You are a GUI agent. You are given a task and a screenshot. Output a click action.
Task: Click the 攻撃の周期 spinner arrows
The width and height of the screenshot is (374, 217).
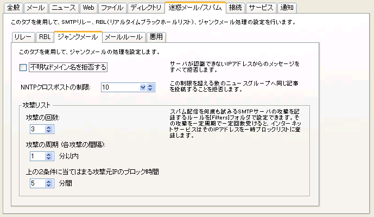point(48,156)
